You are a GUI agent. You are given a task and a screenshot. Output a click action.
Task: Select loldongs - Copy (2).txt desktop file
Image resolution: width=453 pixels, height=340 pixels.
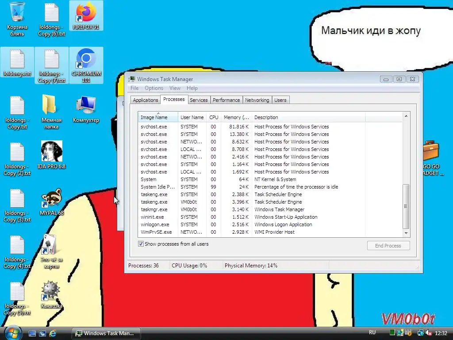pyautogui.click(x=17, y=159)
